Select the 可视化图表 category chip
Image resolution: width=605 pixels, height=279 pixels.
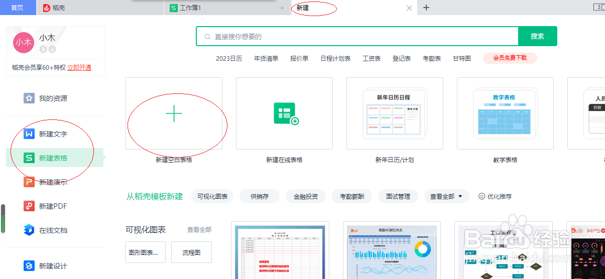click(x=212, y=196)
